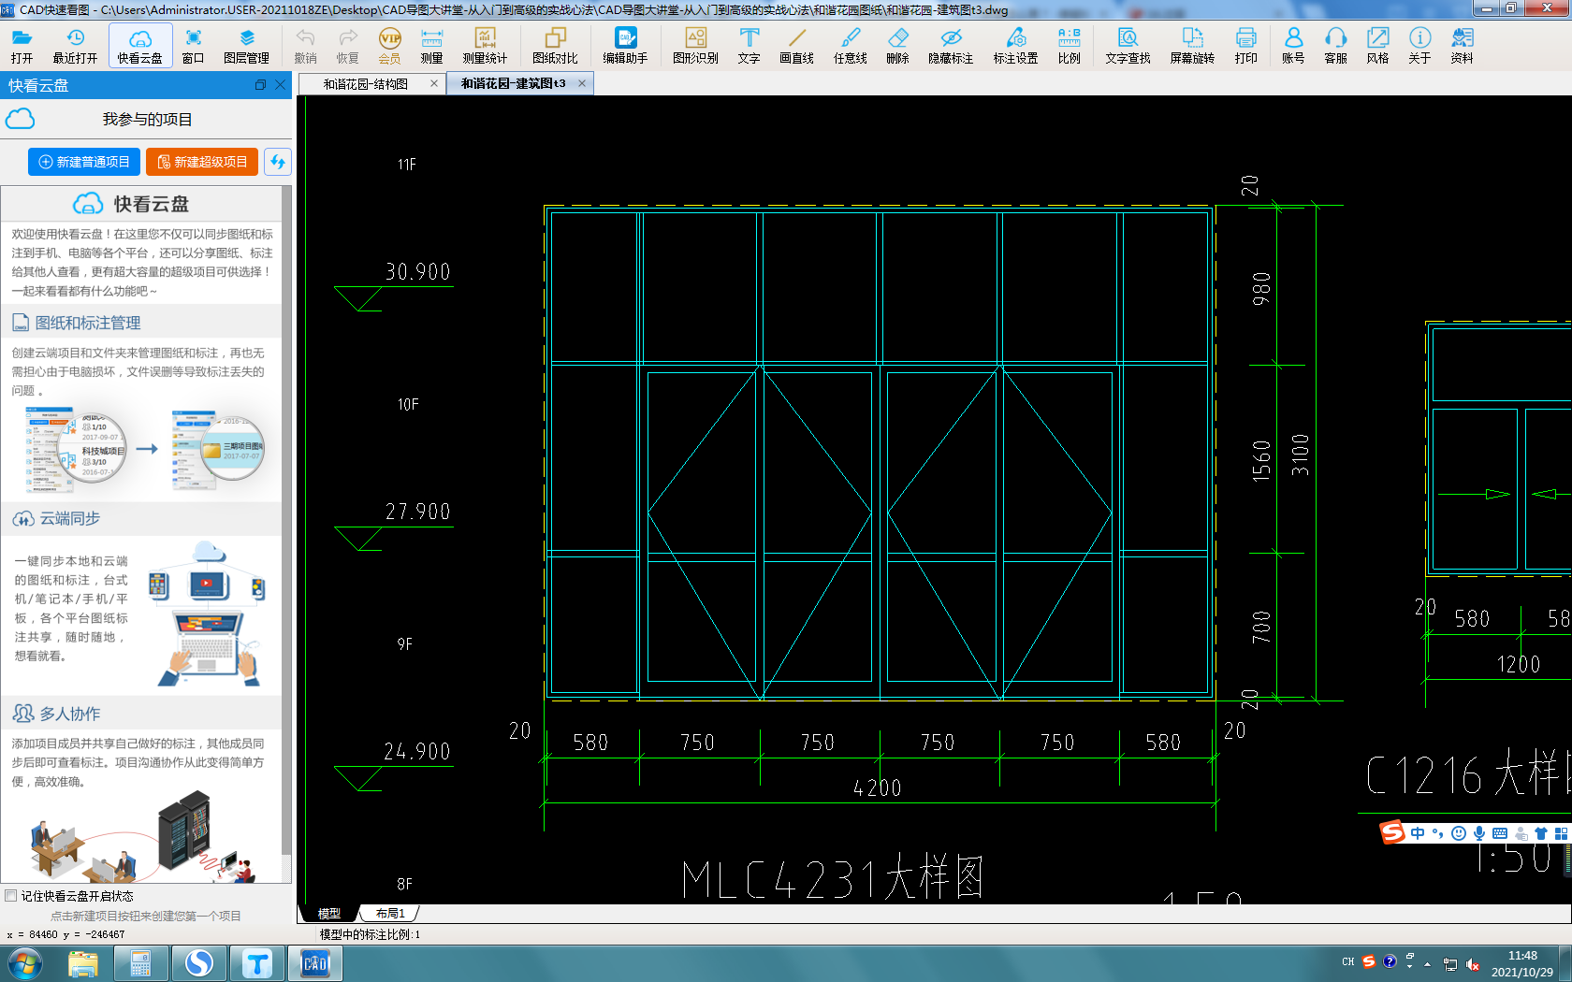Create a super project with 新建超级项目

click(x=202, y=162)
